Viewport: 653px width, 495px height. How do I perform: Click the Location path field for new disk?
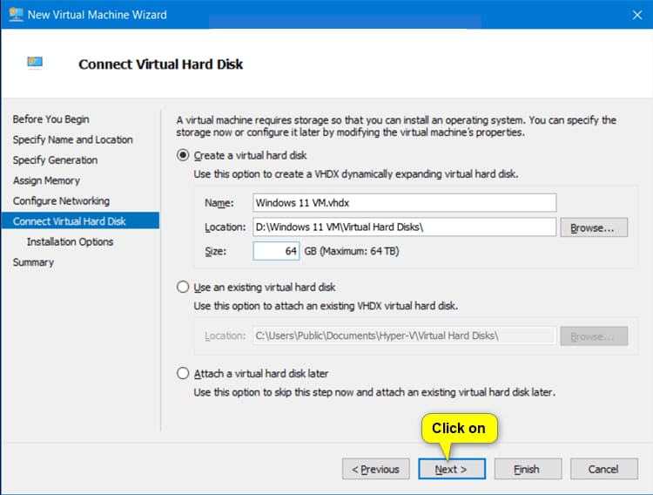click(x=404, y=227)
